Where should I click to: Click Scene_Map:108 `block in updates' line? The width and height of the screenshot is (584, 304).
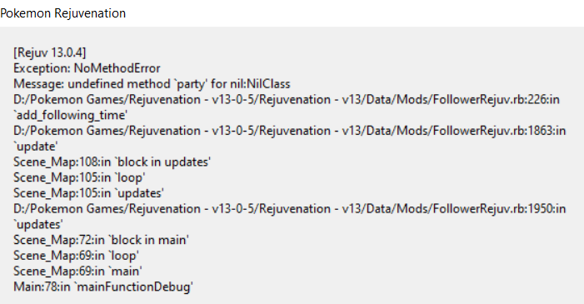[x=112, y=162]
